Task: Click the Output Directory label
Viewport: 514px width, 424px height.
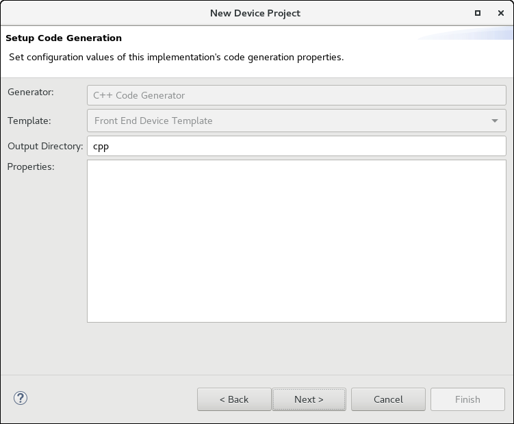Action: pyautogui.click(x=44, y=146)
